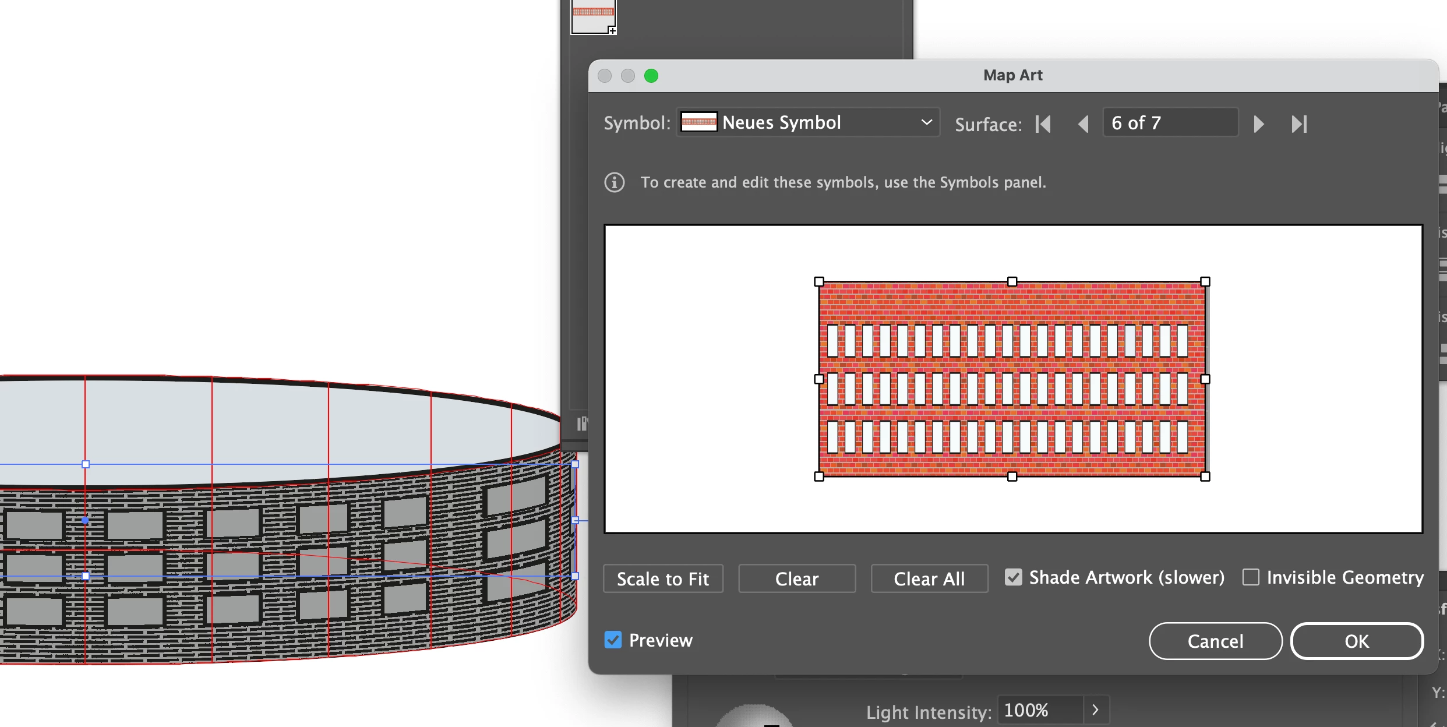Click the Clear button
Image resolution: width=1447 pixels, height=727 pixels.
pyautogui.click(x=796, y=578)
